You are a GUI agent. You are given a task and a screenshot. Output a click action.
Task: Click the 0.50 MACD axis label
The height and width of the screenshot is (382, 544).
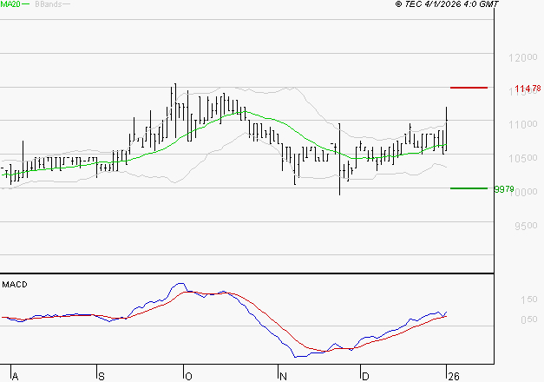click(528, 319)
